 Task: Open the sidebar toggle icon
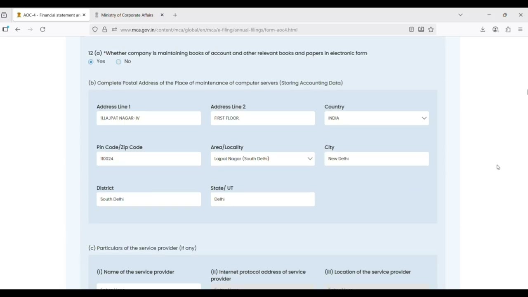coord(5,29)
